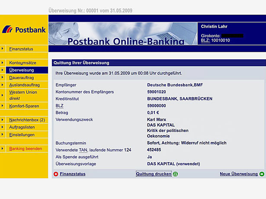Click the underlined BLZ label in the receipt table
Screen dimensions: 266x199
(60, 105)
